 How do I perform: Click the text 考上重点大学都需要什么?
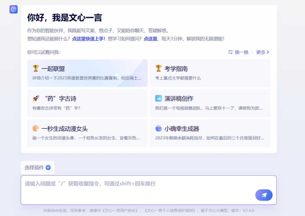pyautogui.click(x=178, y=78)
